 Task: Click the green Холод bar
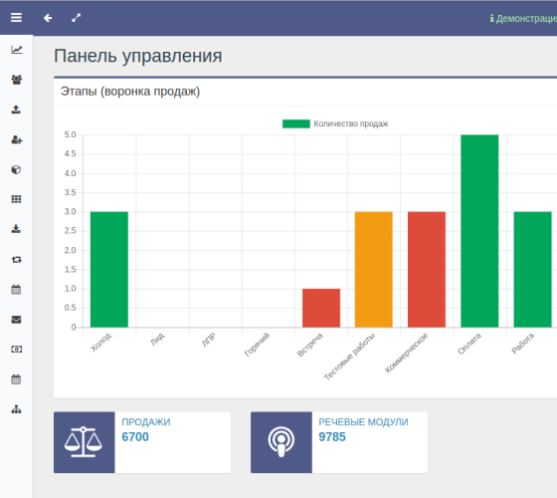109,269
